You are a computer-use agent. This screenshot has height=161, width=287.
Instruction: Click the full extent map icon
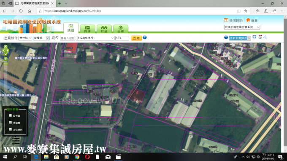click(x=255, y=37)
